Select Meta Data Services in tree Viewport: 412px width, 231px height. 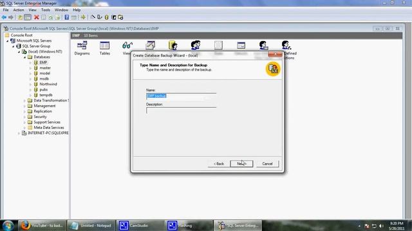[49, 128]
